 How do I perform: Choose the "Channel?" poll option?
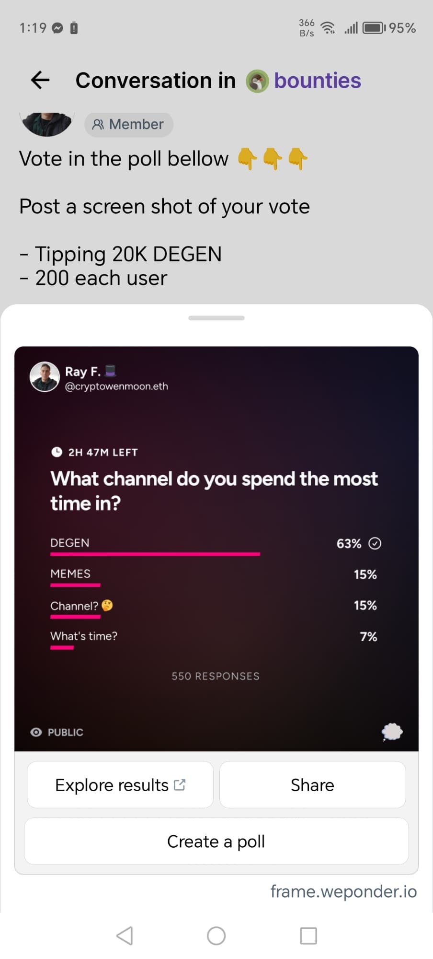[x=216, y=608]
